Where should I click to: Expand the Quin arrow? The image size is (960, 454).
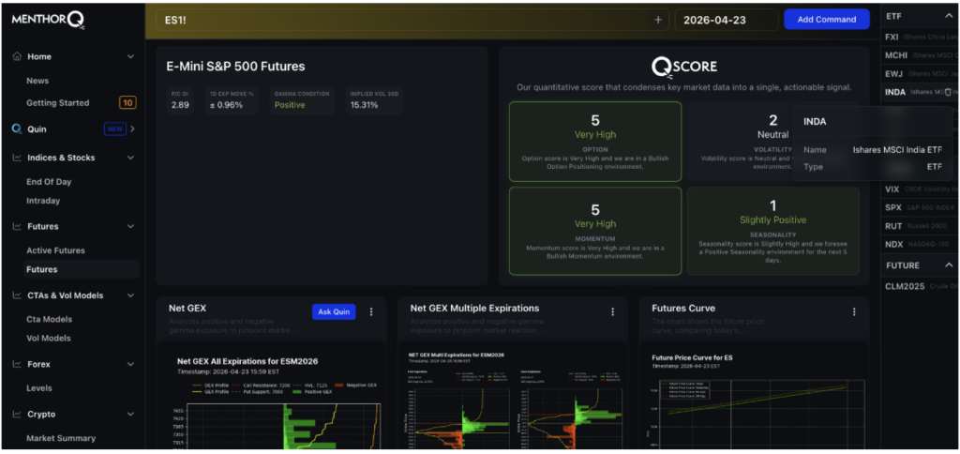[x=132, y=129]
